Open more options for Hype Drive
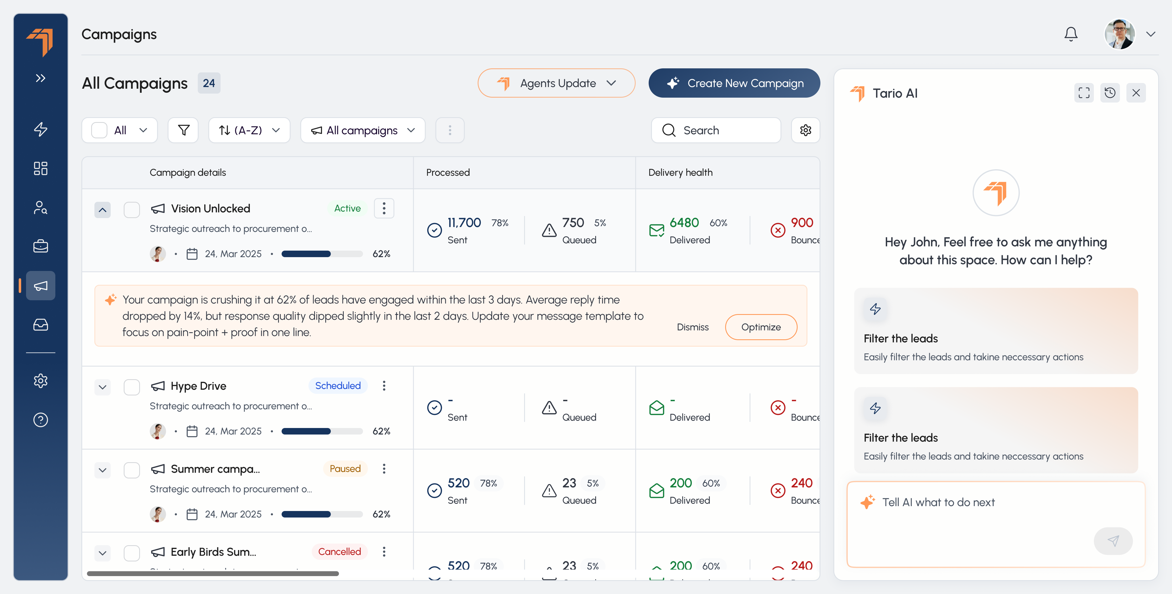The height and width of the screenshot is (594, 1172). [384, 386]
